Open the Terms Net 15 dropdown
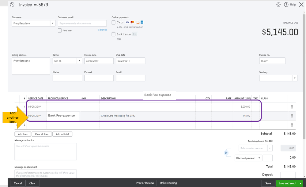This screenshot has height=187, width=306. [79, 61]
